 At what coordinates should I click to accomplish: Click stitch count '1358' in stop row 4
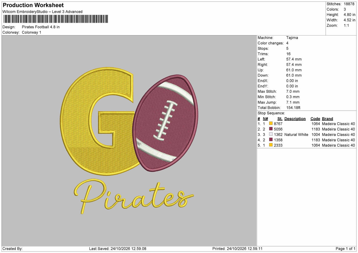(x=278, y=140)
